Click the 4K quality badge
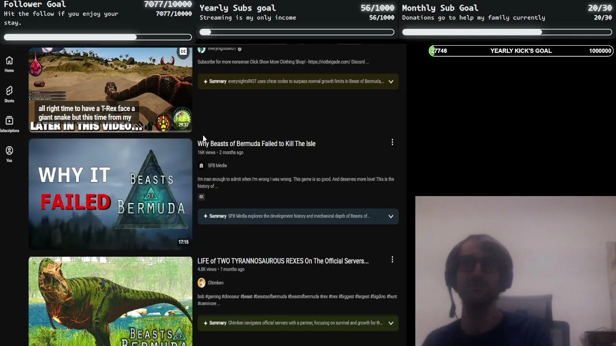 tap(201, 197)
